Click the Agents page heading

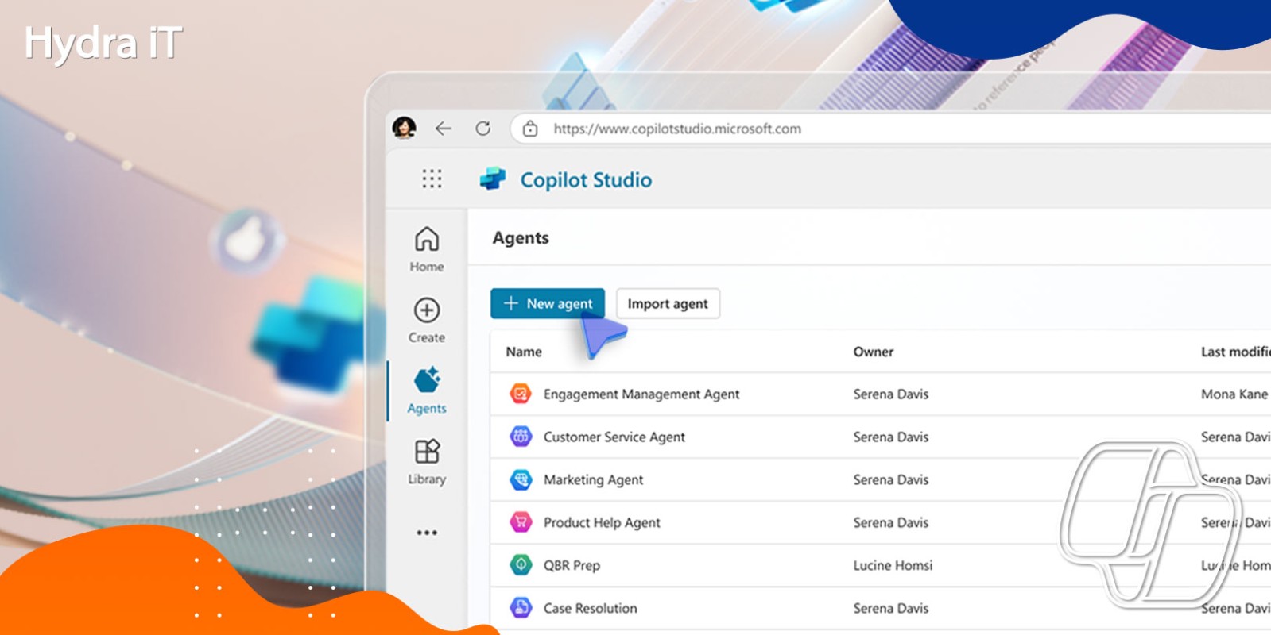(521, 238)
